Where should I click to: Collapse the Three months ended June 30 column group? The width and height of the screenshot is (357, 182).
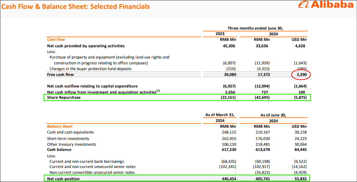tap(255, 28)
